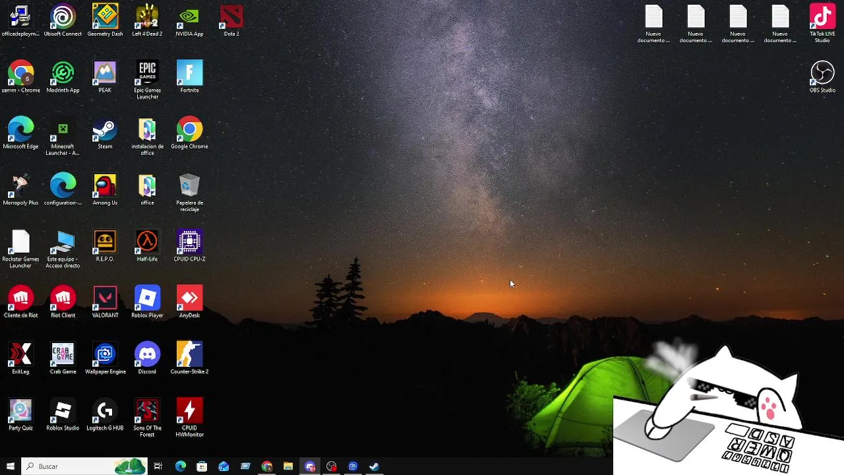Click the officedeploym... desktop icon
This screenshot has height=475, width=844.
pyautogui.click(x=20, y=21)
